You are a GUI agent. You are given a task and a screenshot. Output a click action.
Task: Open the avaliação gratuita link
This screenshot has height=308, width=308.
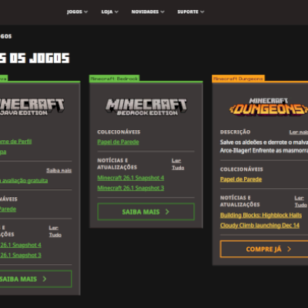tap(25, 181)
